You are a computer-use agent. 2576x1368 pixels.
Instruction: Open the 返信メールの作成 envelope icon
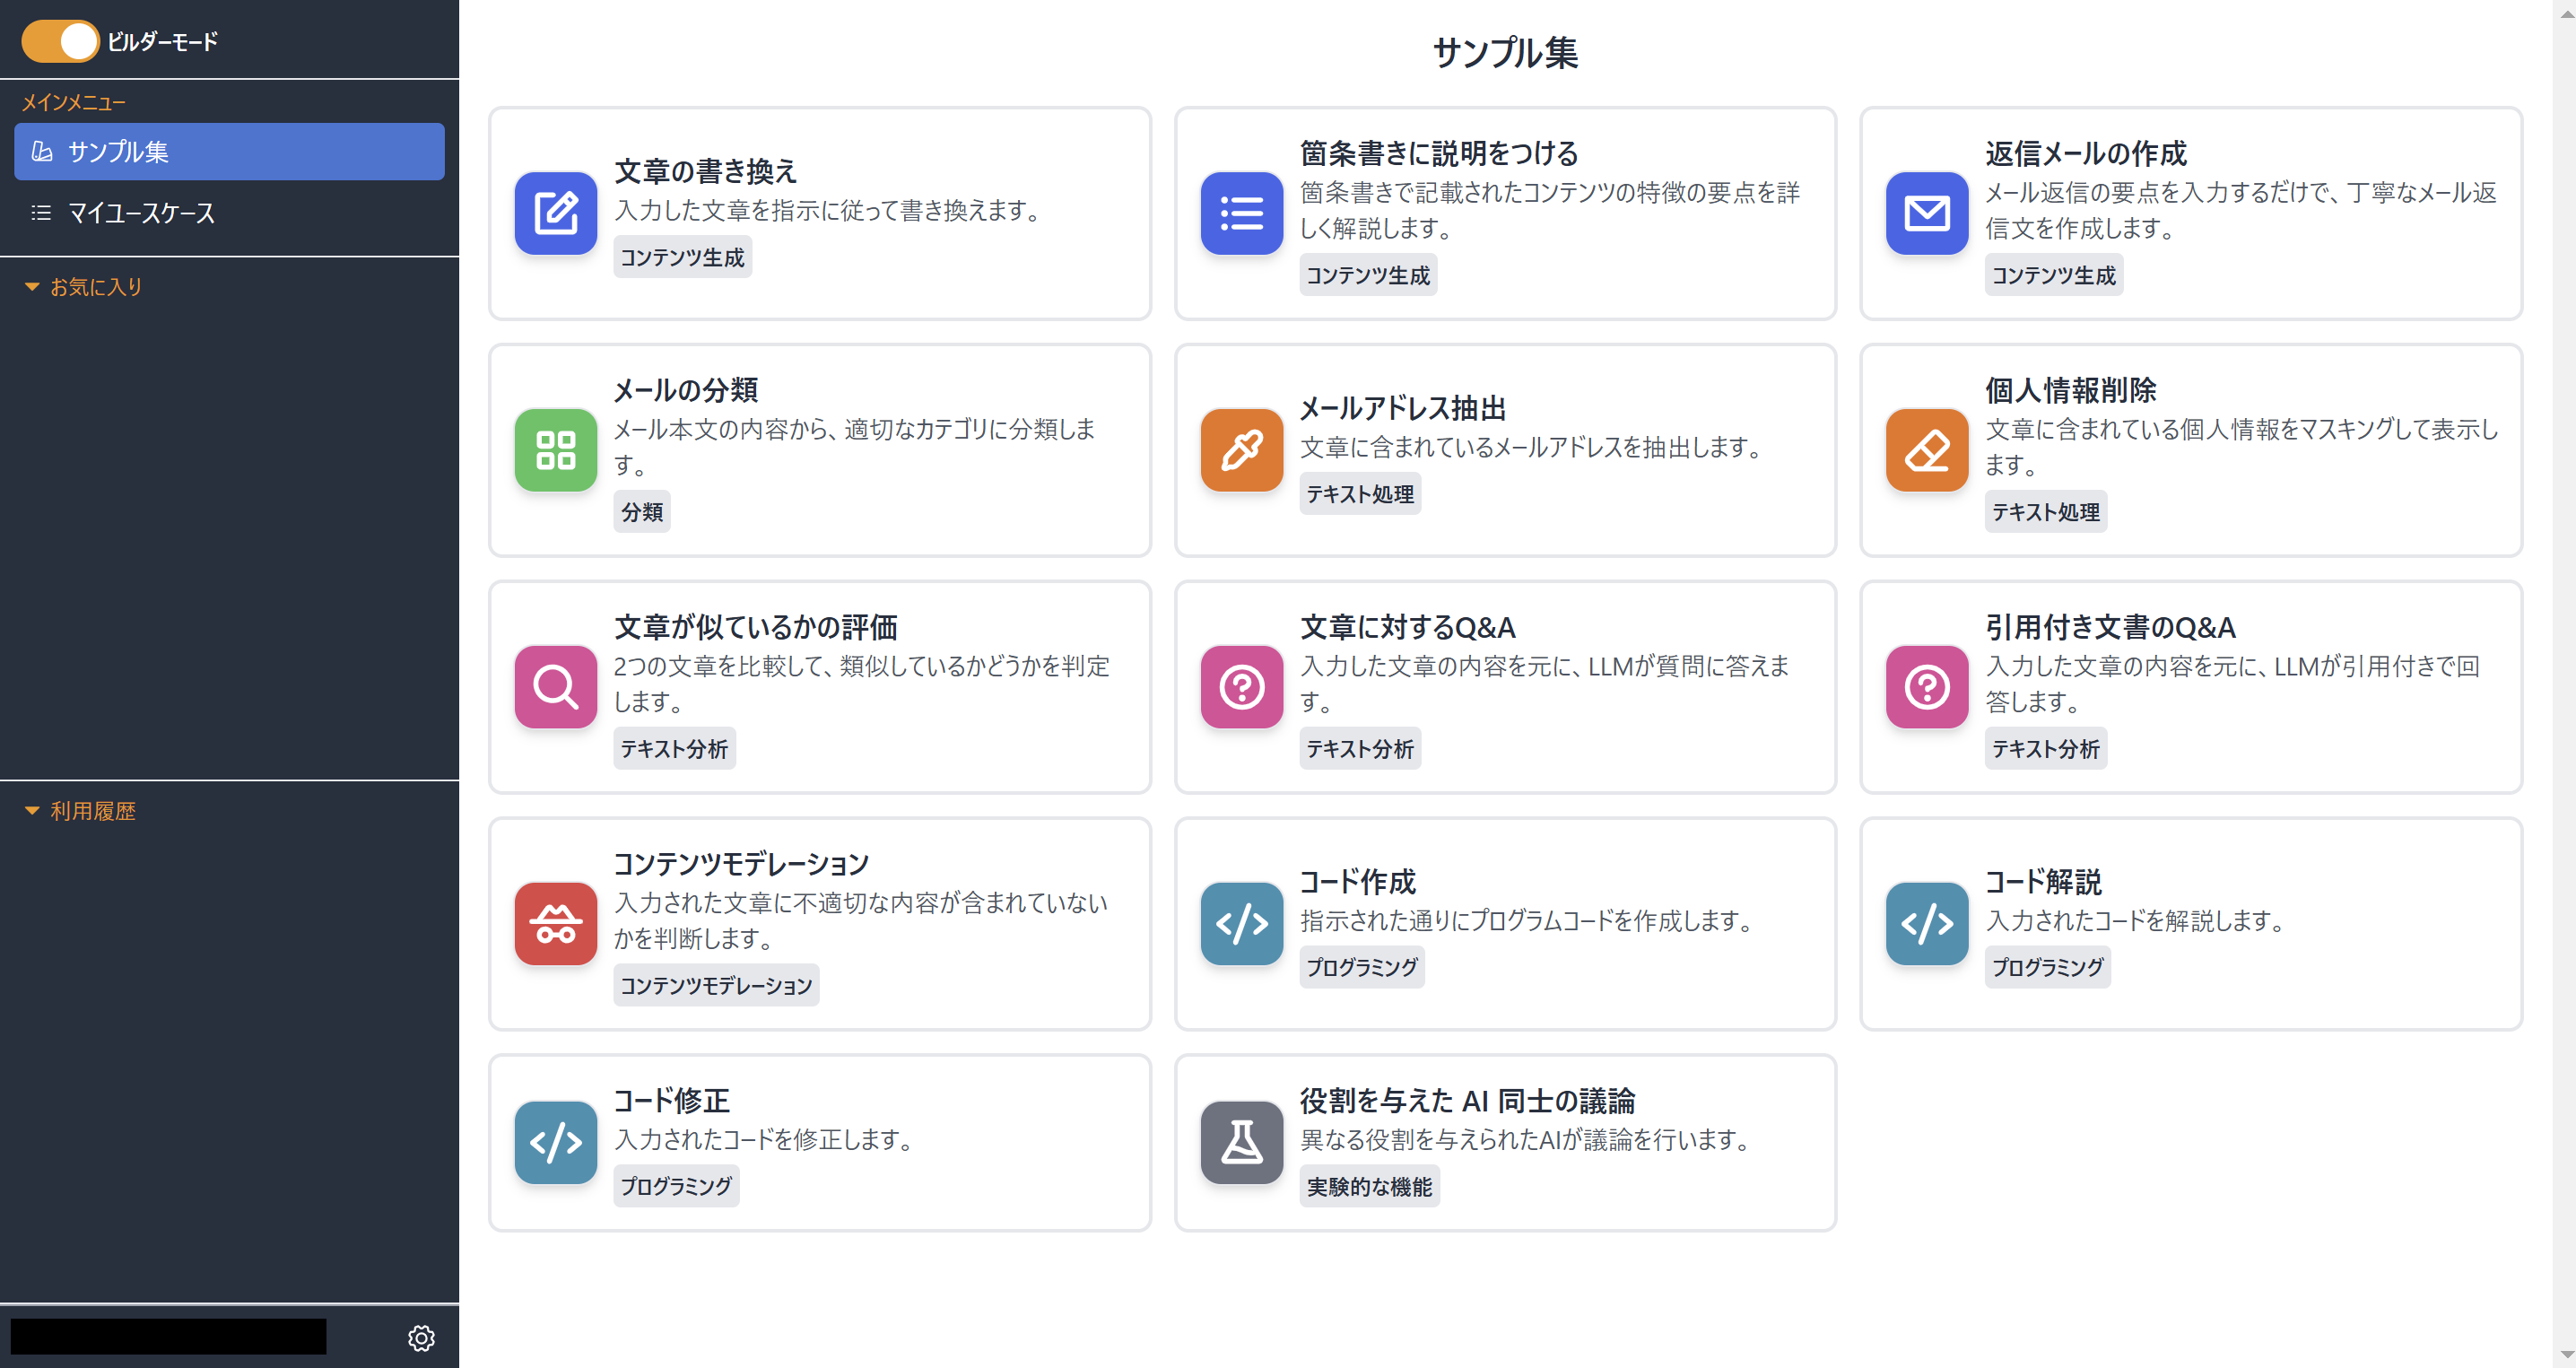[x=1926, y=213]
